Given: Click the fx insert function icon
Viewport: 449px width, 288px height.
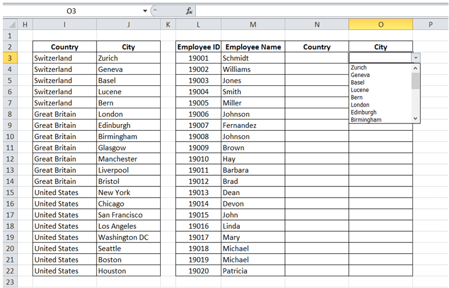Looking at the screenshot, I should (x=189, y=11).
